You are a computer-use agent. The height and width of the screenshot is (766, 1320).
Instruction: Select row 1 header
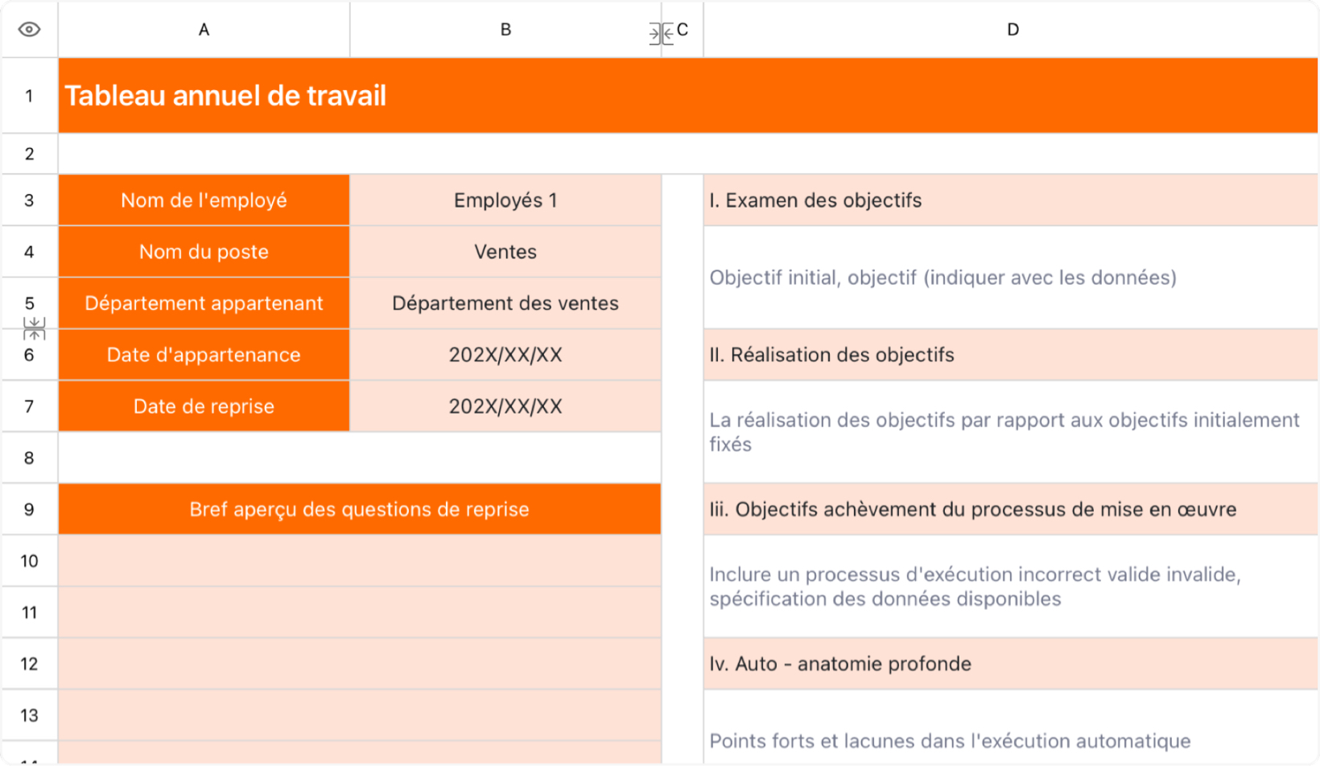click(x=29, y=96)
